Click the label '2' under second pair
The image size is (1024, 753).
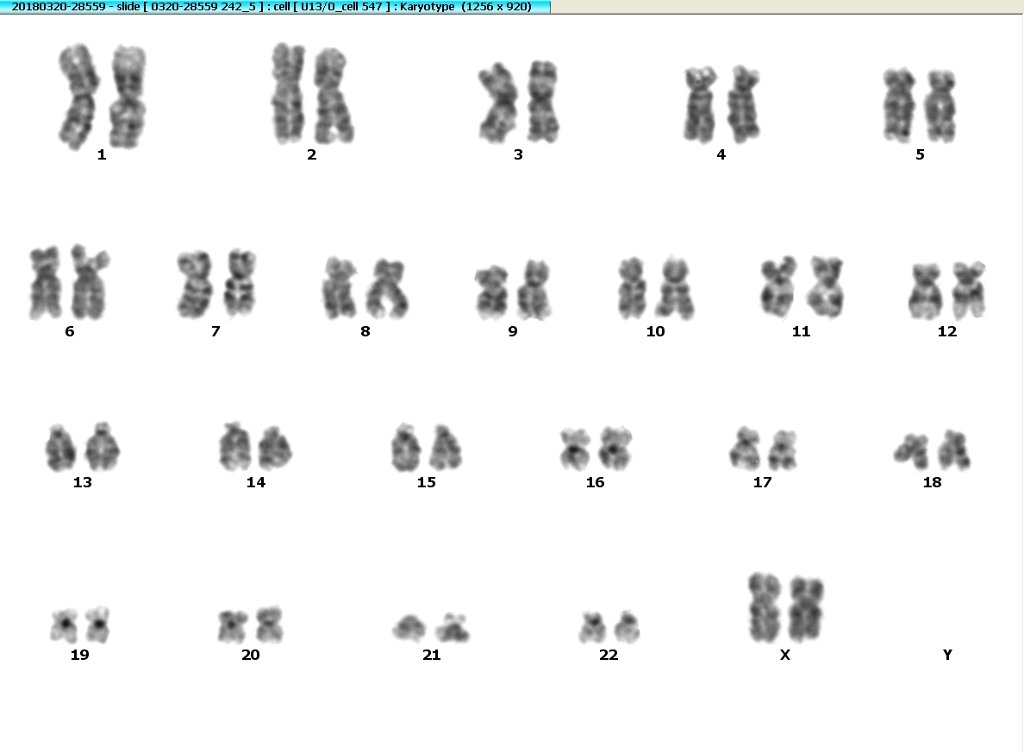pos(312,155)
